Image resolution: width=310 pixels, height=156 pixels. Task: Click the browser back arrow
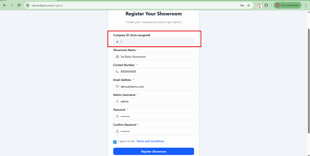pos(5,5)
